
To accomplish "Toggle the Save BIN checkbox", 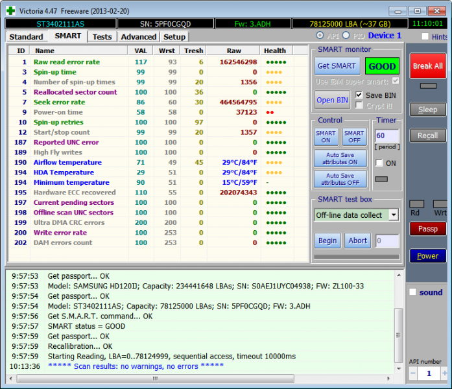I will tap(359, 95).
